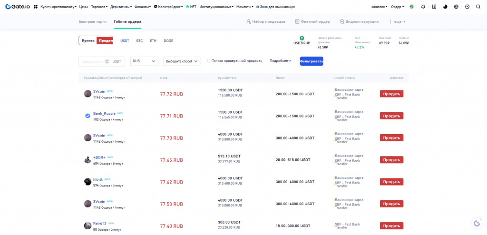Viewport: 487px width, 235px height.
Task: Click the app download icon in header
Action: [x=434, y=7]
